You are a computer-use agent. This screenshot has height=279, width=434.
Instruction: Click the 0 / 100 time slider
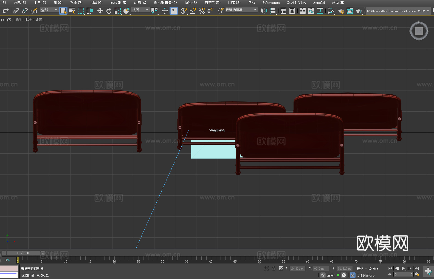(x=23, y=253)
